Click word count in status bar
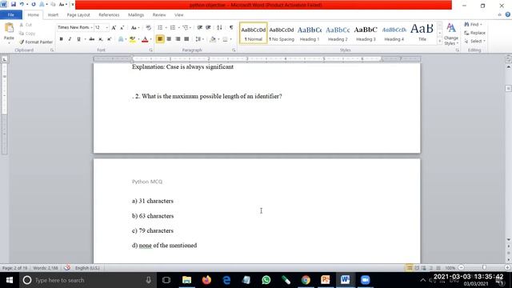The height and width of the screenshot is (288, 512). (46, 268)
